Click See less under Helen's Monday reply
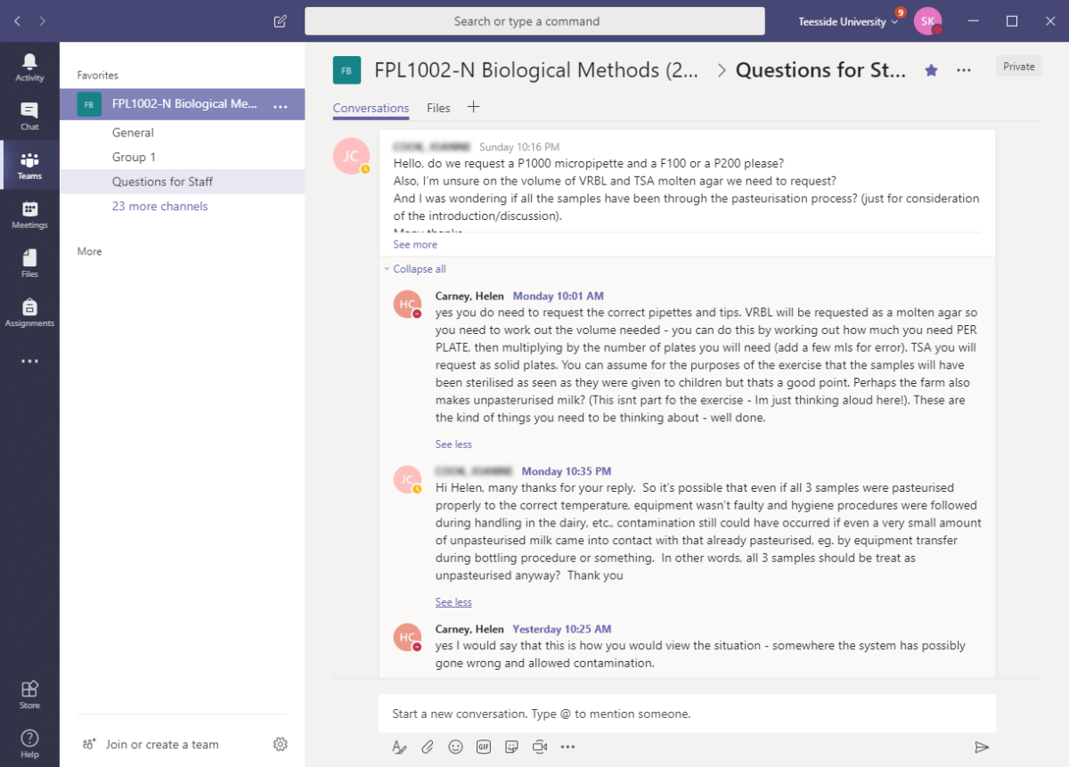Viewport: 1069px width, 767px height. [x=453, y=444]
